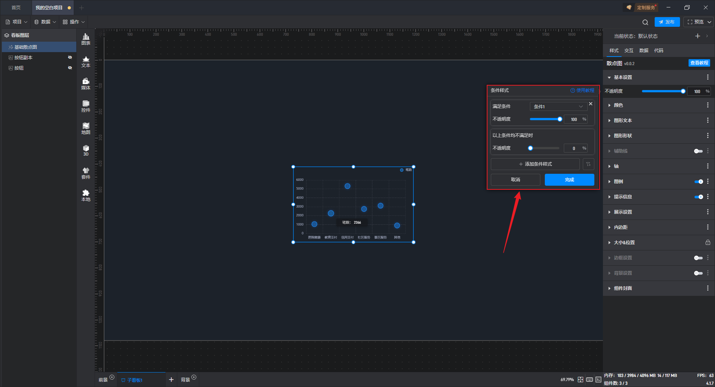The image size is (715, 387).
Task: Switch to the 代码 code tab
Action: pos(658,51)
